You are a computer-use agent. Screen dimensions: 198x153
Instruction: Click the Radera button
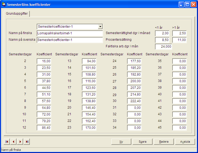[164, 142]
